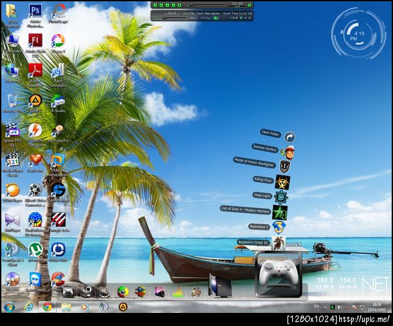
Task: Launch the KMPlayer desktop shortcut
Action: (12, 223)
